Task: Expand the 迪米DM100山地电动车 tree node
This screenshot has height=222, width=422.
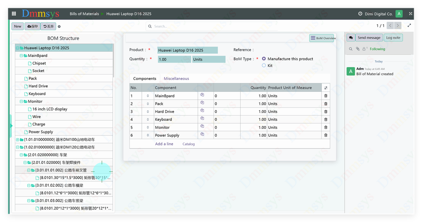Action: point(17,140)
